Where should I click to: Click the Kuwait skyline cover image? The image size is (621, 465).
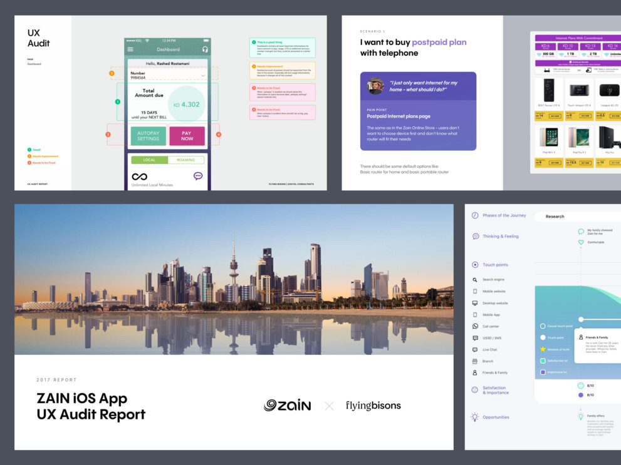point(234,279)
